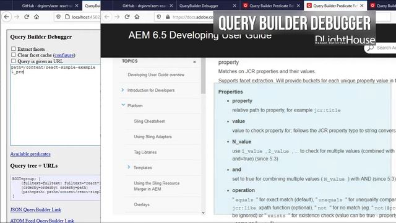Open Using Sling Adapters topic

coord(153,136)
